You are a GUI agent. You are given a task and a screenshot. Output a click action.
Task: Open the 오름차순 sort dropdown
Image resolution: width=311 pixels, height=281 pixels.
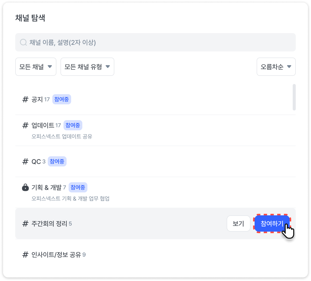pyautogui.click(x=276, y=67)
